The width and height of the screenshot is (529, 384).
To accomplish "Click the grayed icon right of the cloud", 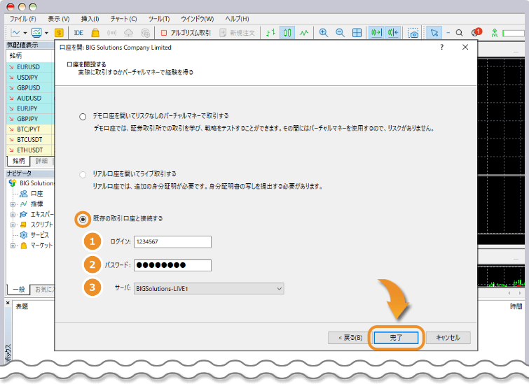I will point(146,33).
